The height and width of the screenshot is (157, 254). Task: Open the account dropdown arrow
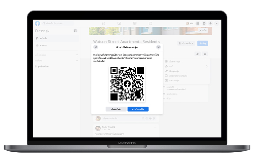coord(217,24)
